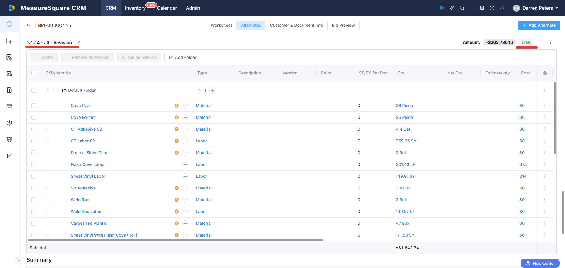Click the AI sparkle icon in header
This screenshot has width=565, height=268.
pyautogui.click(x=452, y=8)
